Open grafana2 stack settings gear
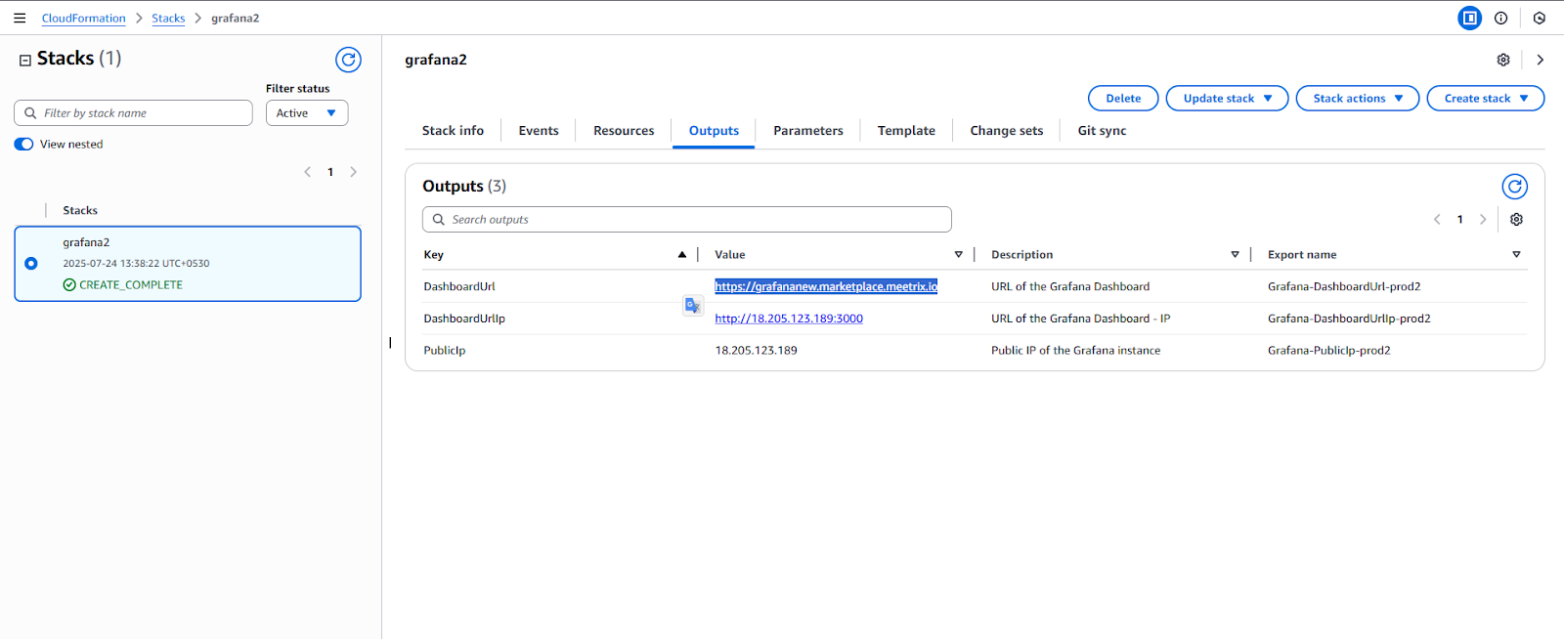The height and width of the screenshot is (639, 1564). coord(1503,60)
